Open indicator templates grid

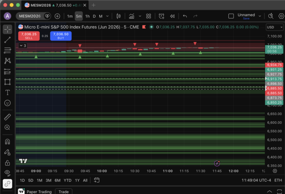pyautogui.click(x=148, y=16)
